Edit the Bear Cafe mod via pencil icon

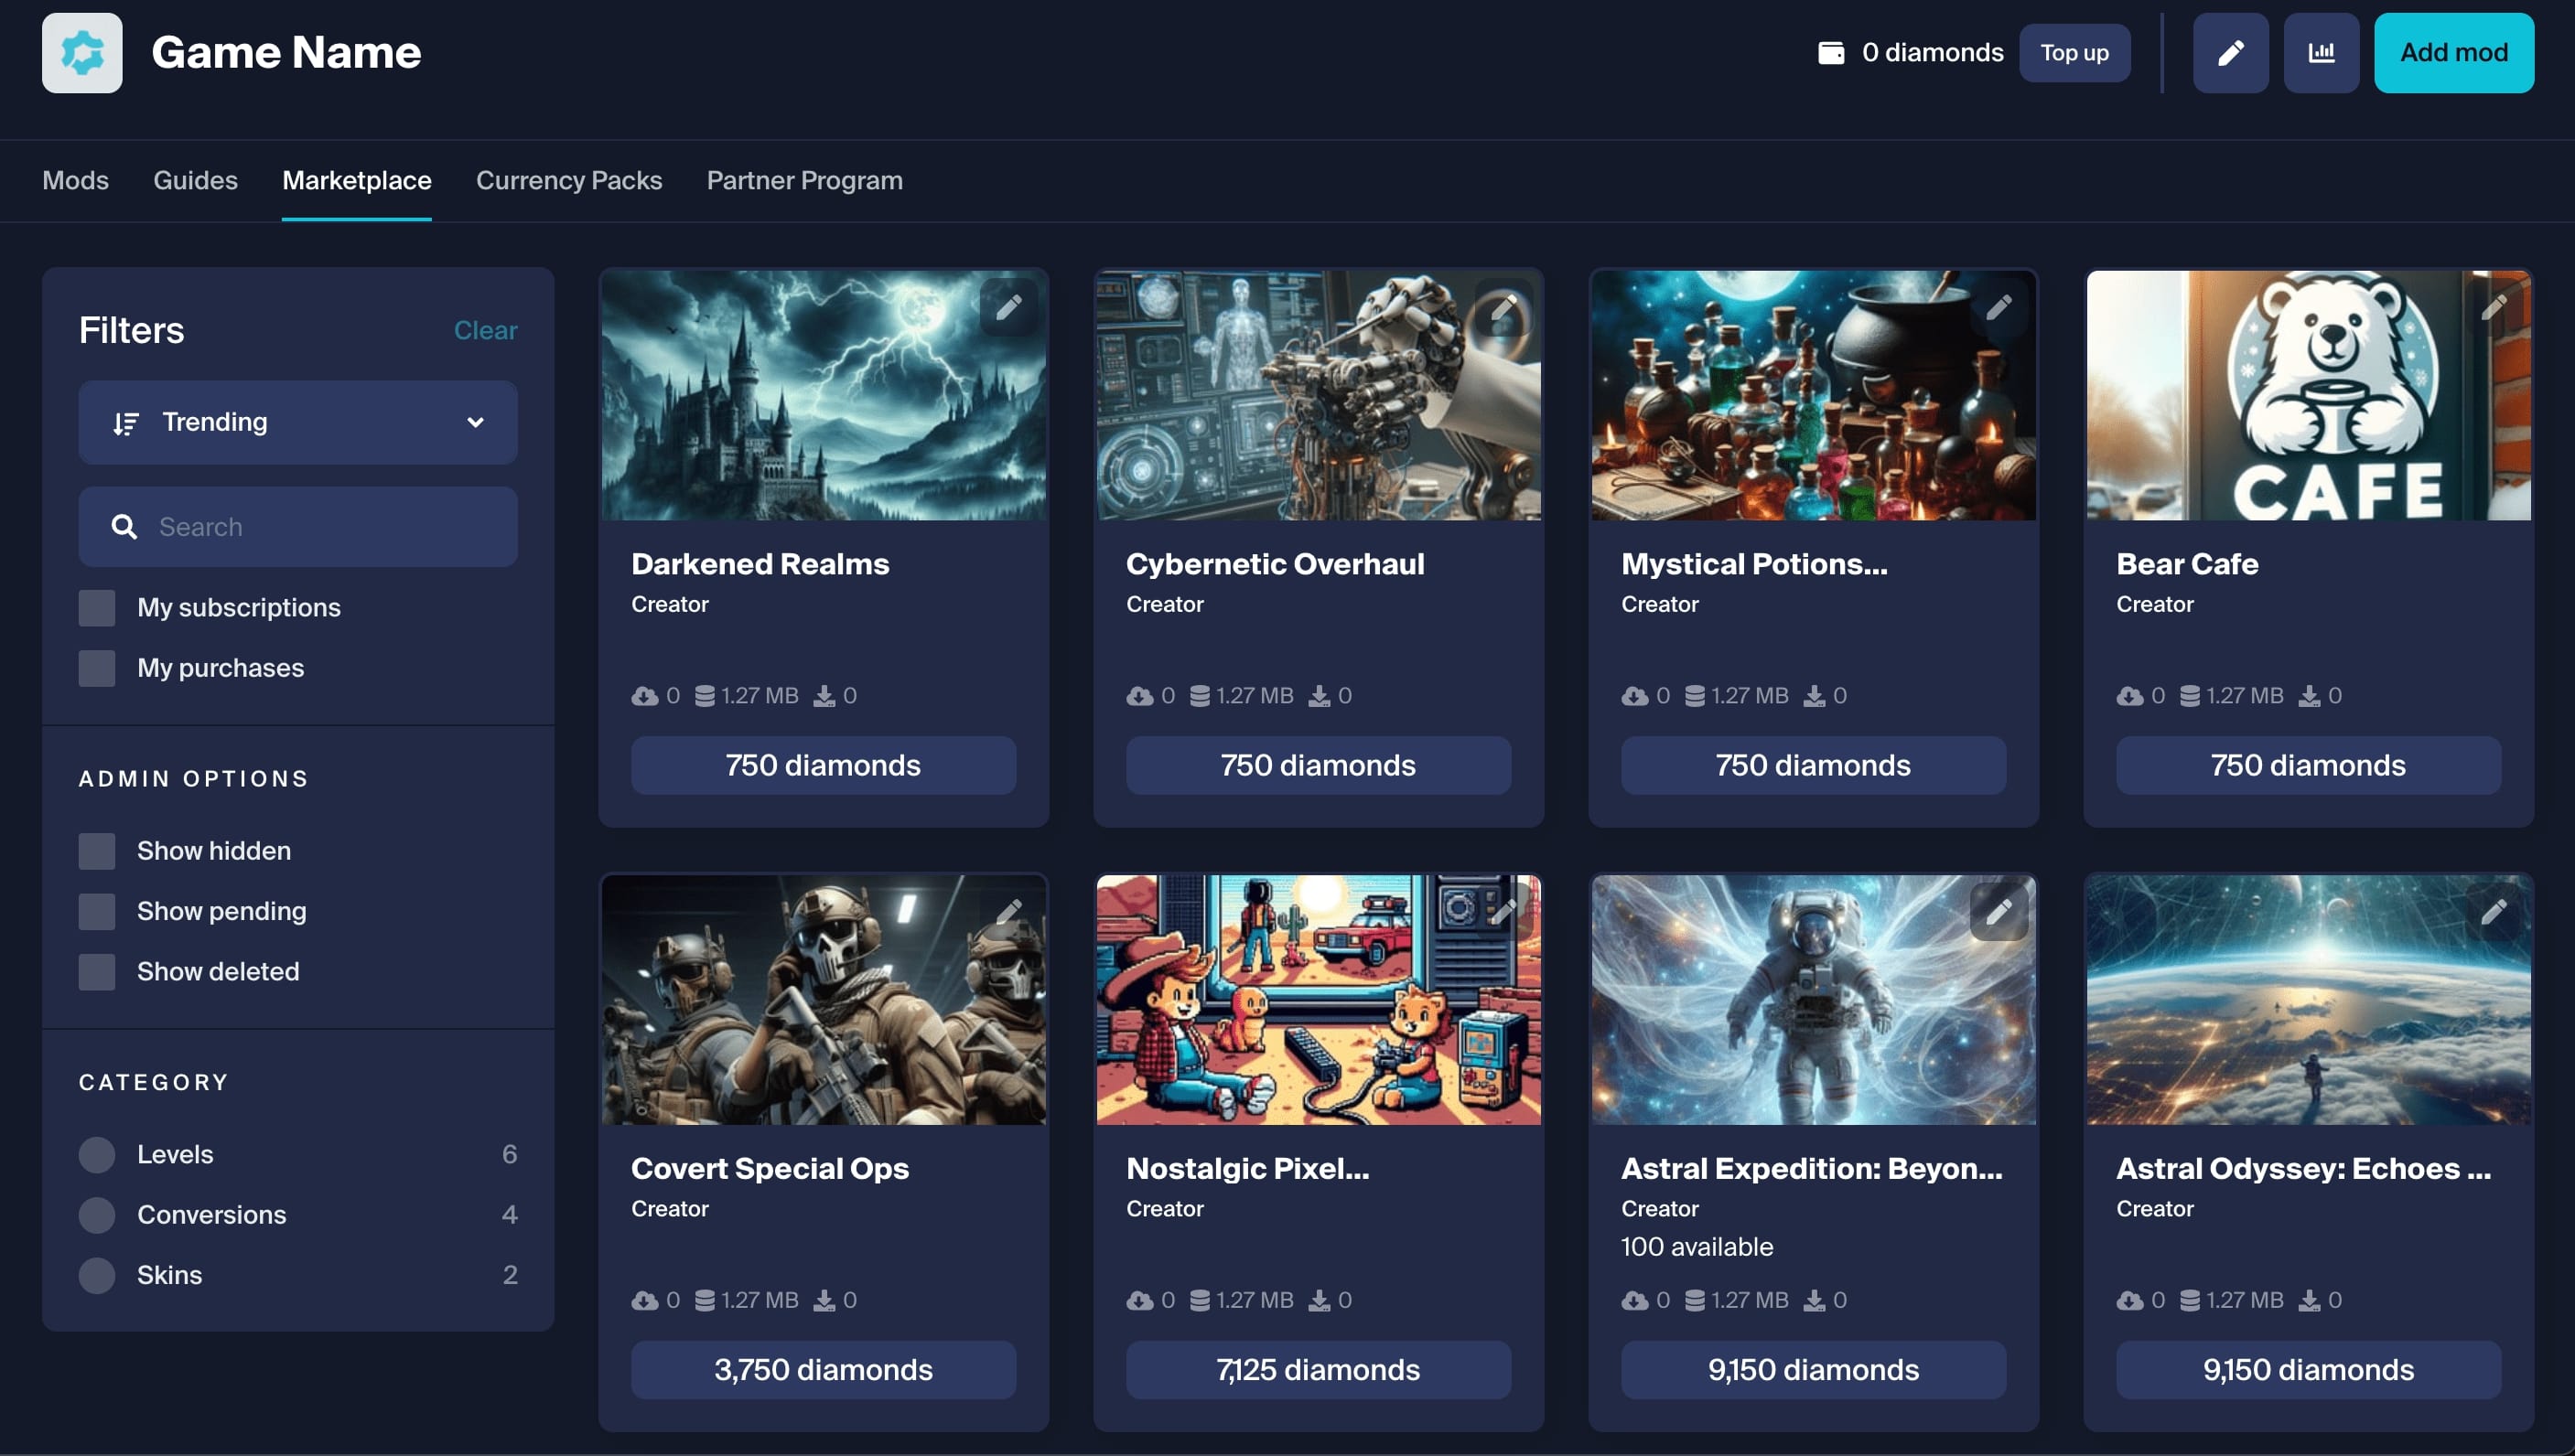(x=2494, y=307)
